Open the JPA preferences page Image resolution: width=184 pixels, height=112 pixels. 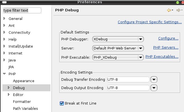click(x=11, y=67)
